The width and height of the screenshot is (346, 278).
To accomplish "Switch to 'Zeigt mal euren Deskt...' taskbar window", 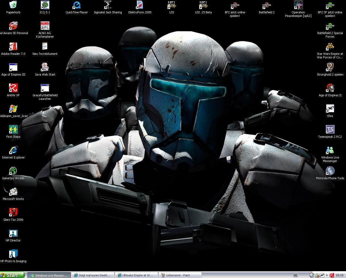I will click(93, 275).
